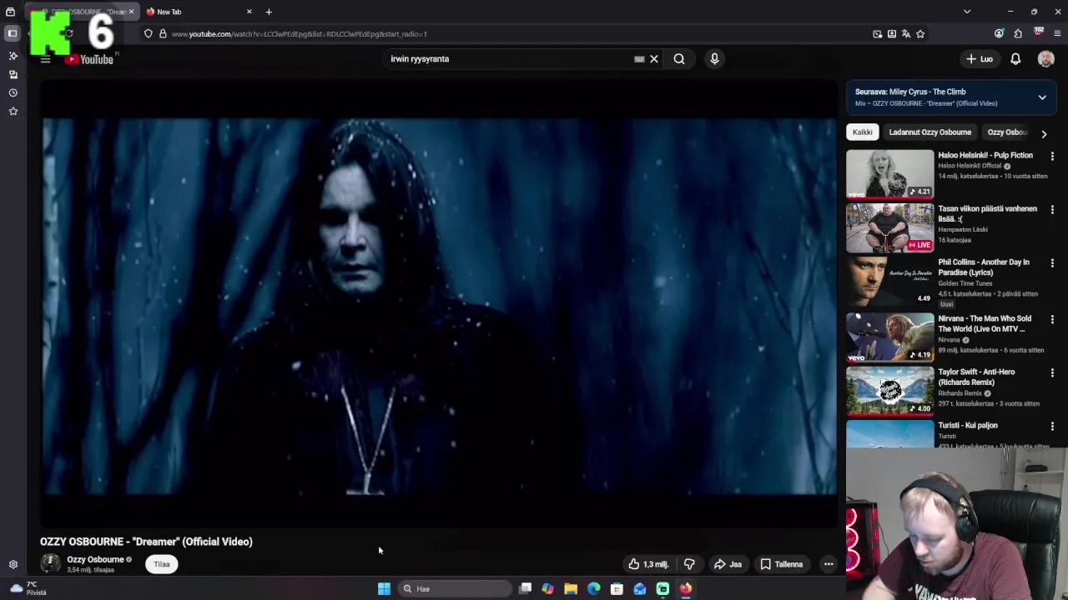Click the YouTube search input field
Image resolution: width=1068 pixels, height=600 pixels.
click(509, 59)
